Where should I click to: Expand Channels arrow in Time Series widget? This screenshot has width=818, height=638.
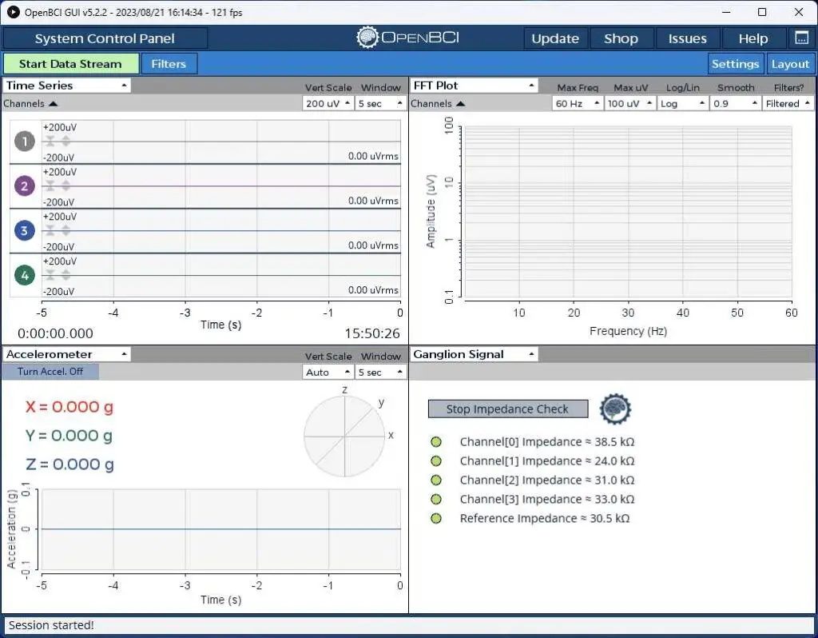53,104
